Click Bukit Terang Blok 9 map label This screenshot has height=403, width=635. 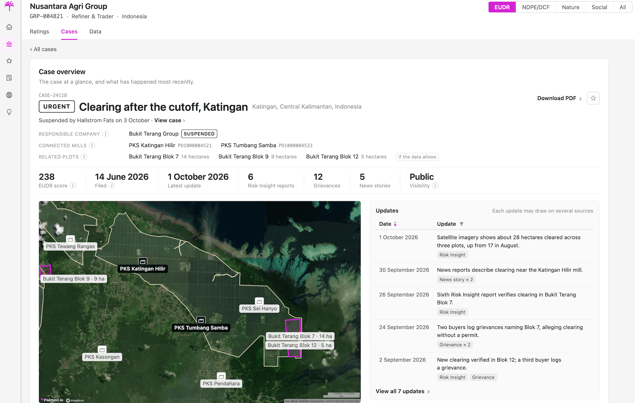pos(74,279)
